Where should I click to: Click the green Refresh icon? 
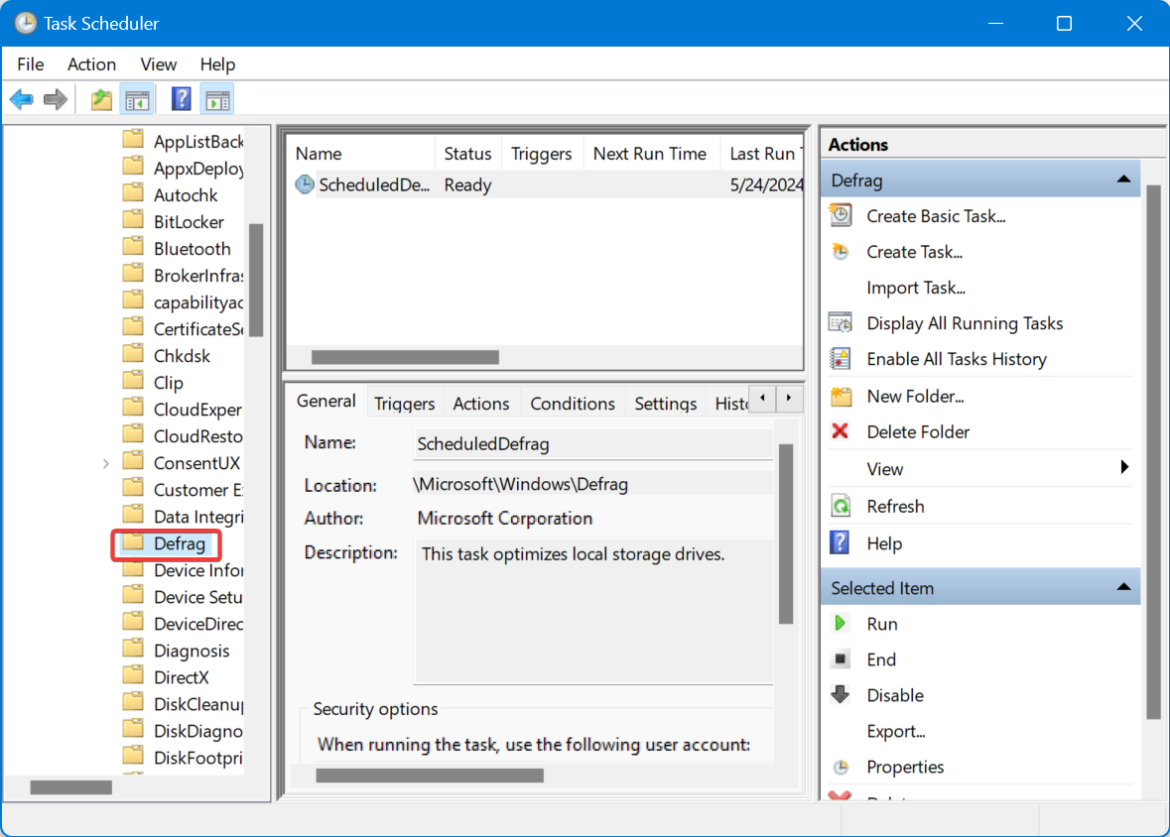pos(841,506)
